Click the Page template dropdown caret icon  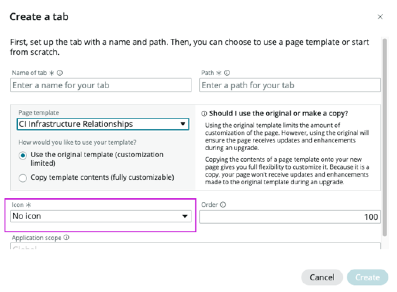pyautogui.click(x=183, y=124)
